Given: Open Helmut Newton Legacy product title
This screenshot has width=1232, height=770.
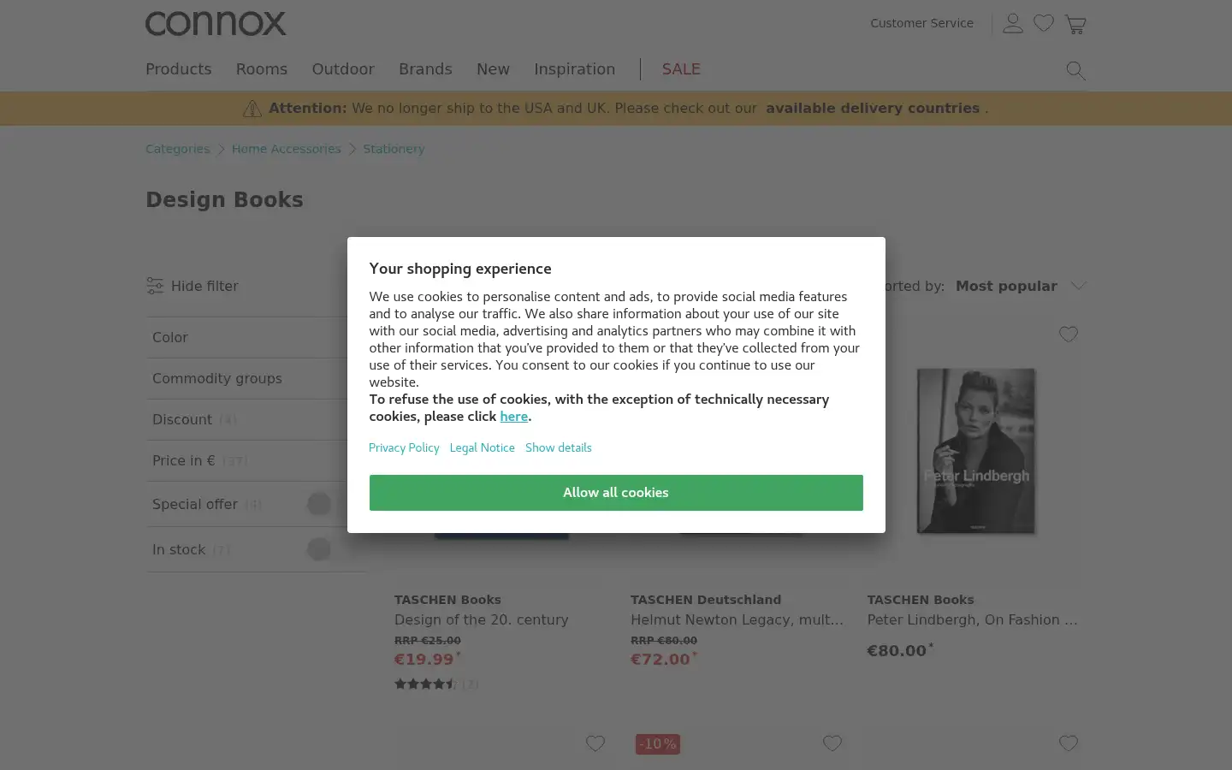Looking at the screenshot, I should [x=737, y=619].
